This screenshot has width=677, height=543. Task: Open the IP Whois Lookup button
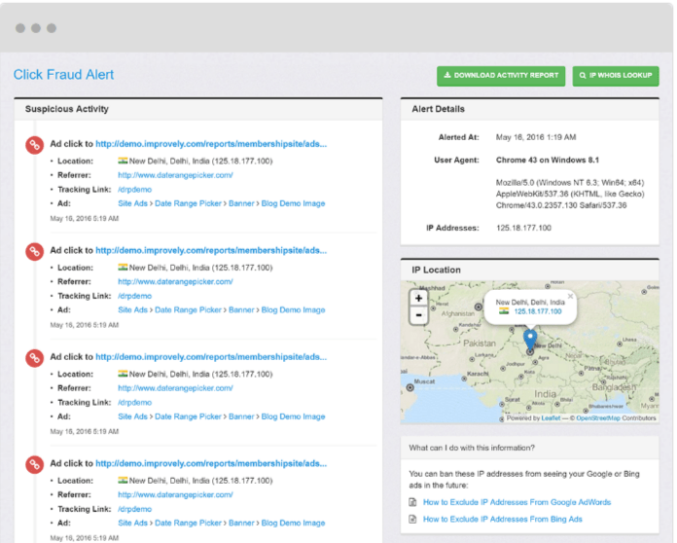(x=616, y=75)
